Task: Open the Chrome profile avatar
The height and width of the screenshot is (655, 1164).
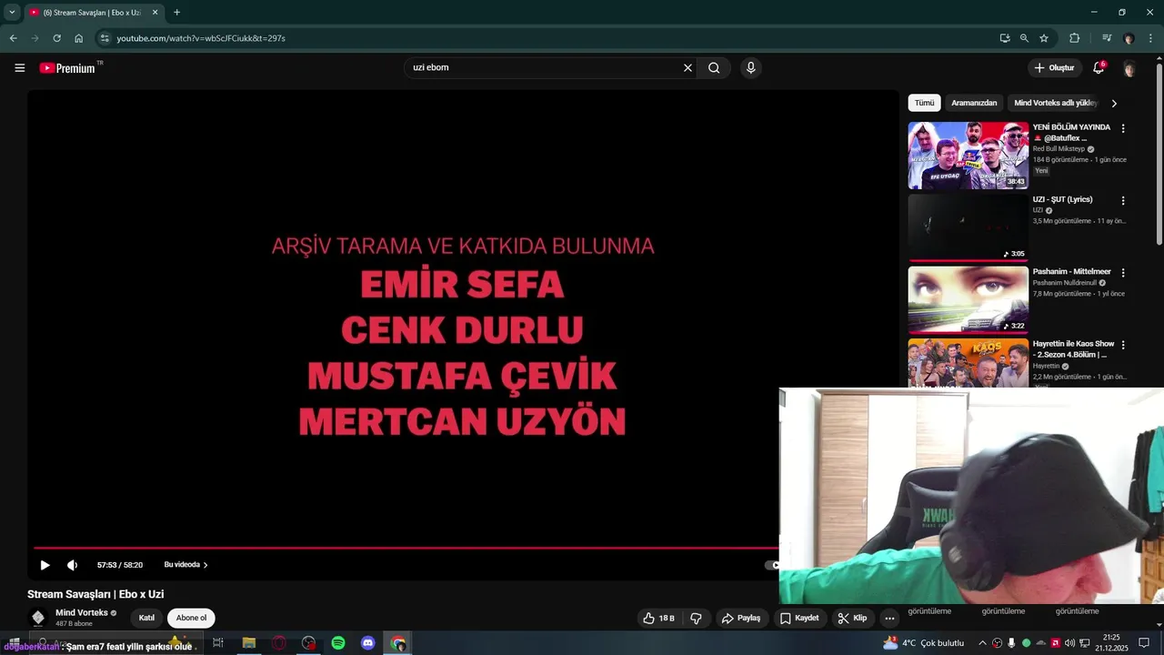Action: (x=1129, y=38)
